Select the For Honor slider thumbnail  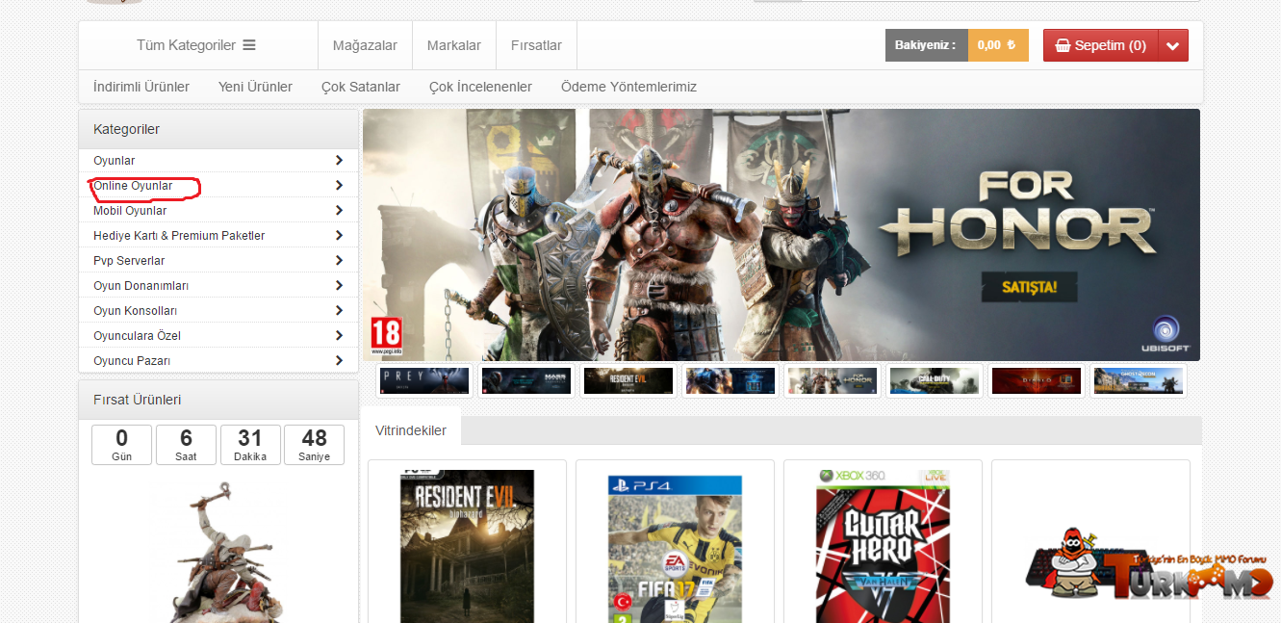[x=833, y=381]
